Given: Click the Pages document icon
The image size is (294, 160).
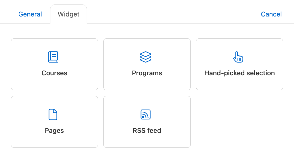Looking at the screenshot, I should [53, 114].
